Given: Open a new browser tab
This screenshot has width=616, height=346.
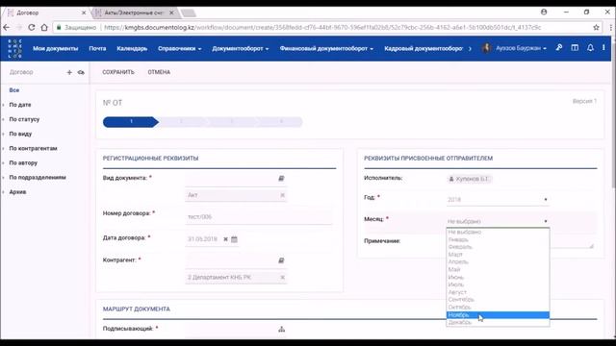Looking at the screenshot, I should (x=189, y=12).
